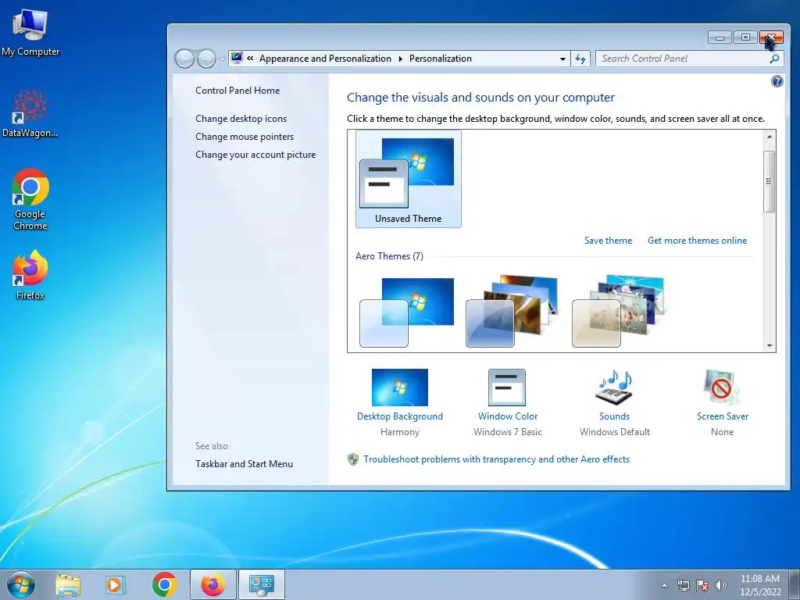
Task: Click the volume speaker tray icon
Action: [721, 585]
